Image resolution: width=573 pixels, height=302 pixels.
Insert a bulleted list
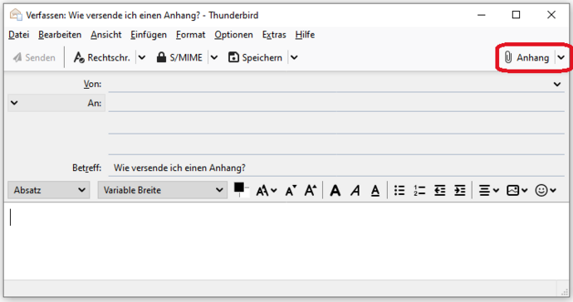[x=399, y=190]
